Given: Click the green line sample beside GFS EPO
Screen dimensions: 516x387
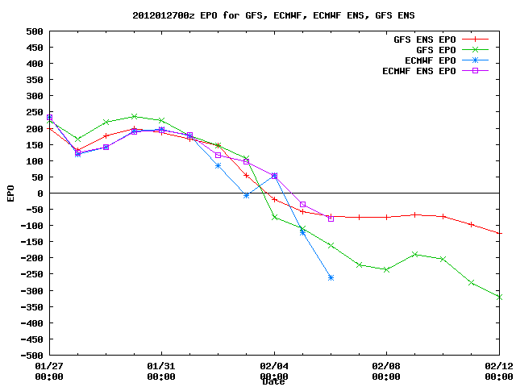Looking at the screenshot, I should coord(475,50).
